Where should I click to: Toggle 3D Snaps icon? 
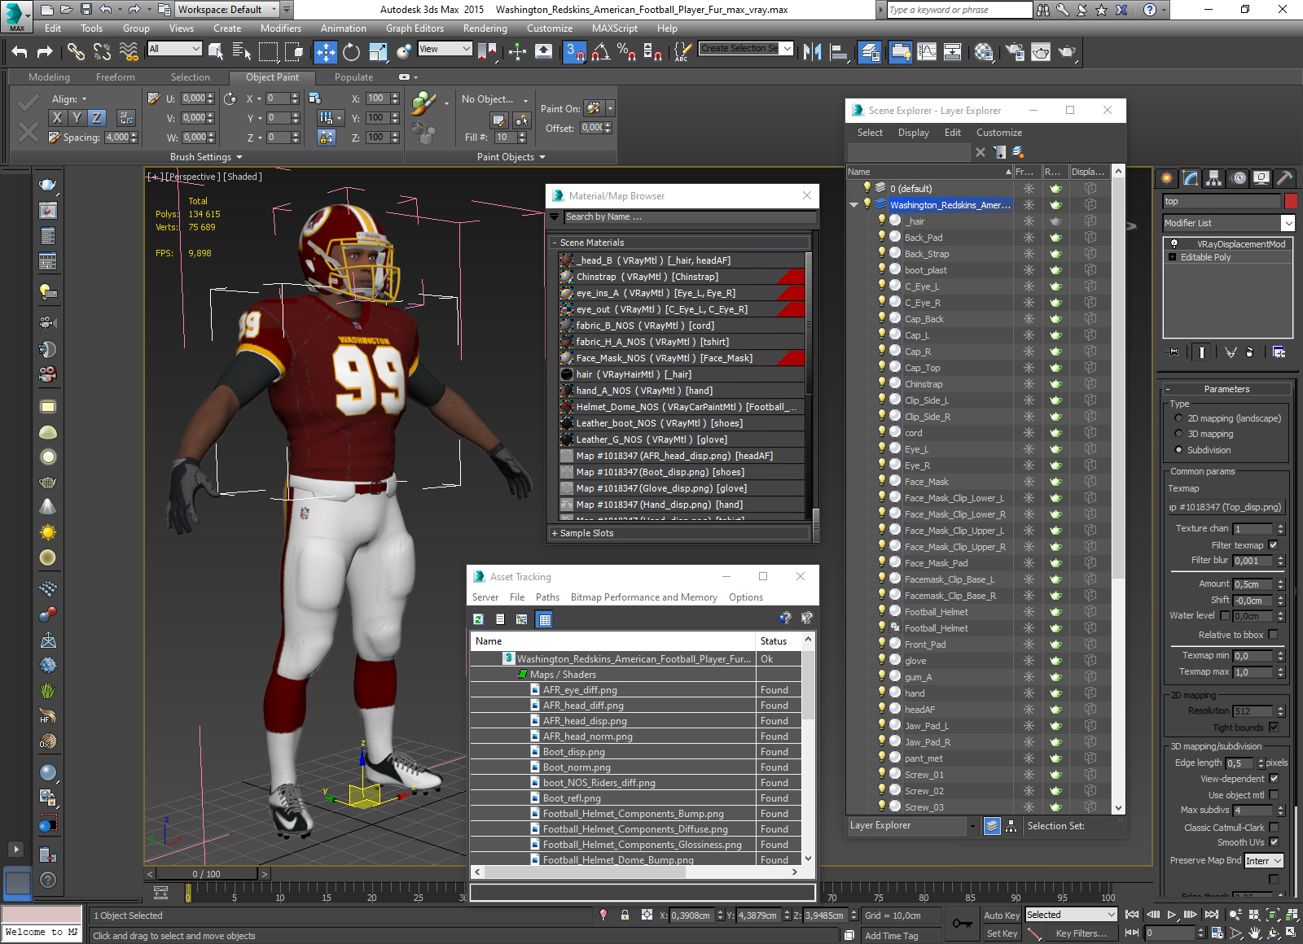tap(574, 52)
